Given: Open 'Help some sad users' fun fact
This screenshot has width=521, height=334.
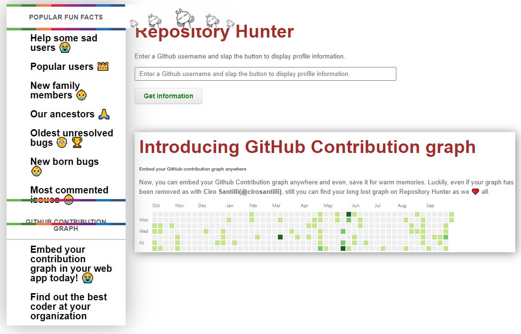Looking at the screenshot, I should click(63, 43).
